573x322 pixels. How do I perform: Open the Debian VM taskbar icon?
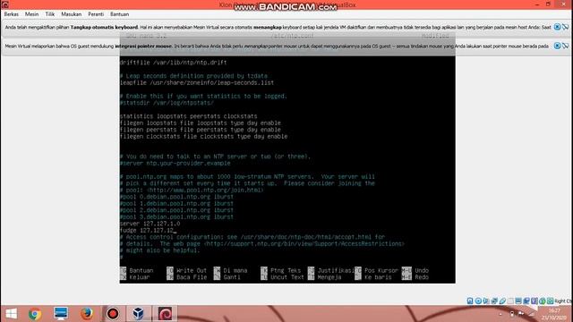[x=165, y=314]
